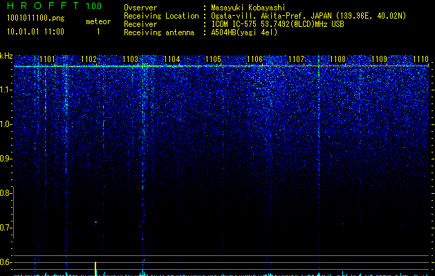Click the ICOM IC-575 receiver text
This screenshot has width=435, height=276.
click(x=277, y=24)
